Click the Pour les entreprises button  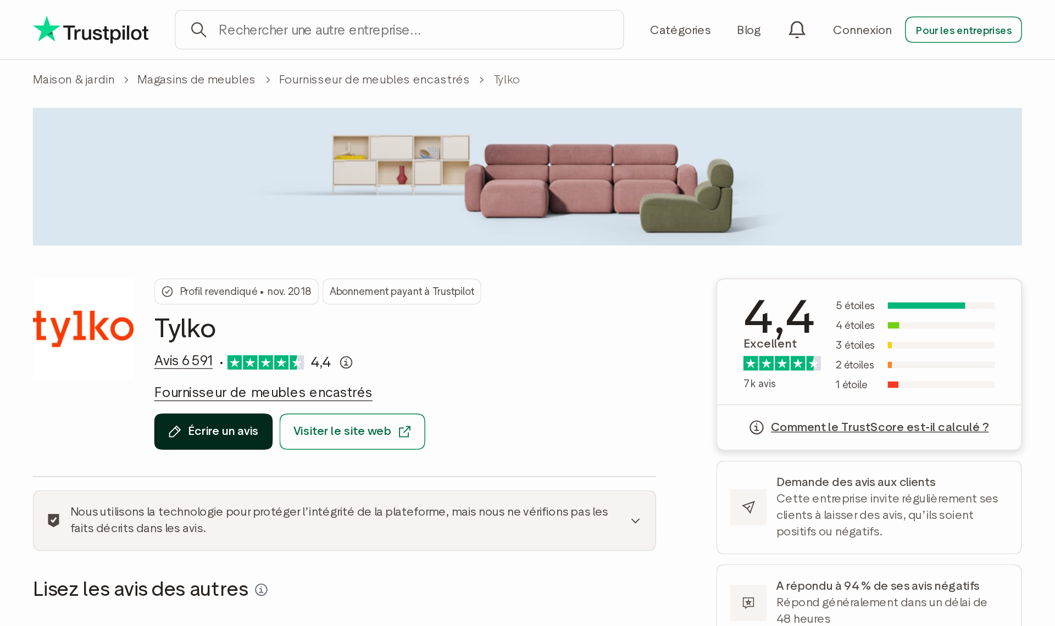coord(963,30)
